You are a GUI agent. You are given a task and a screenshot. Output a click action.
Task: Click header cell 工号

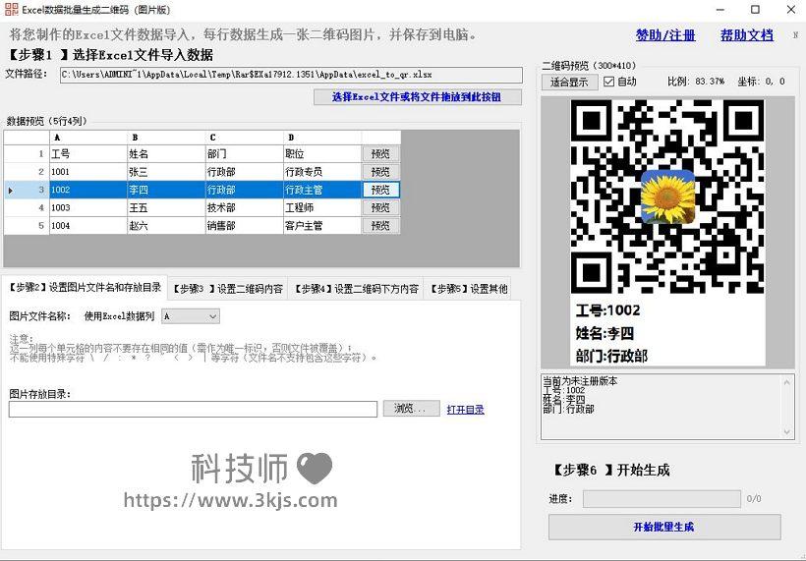87,153
